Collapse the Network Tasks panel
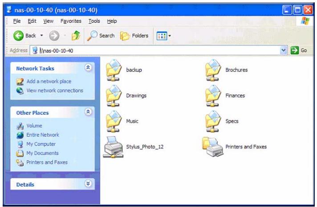The height and width of the screenshot is (207, 317). click(88, 67)
